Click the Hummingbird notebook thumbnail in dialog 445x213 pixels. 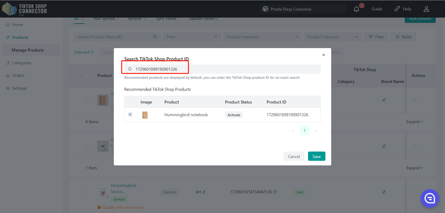pos(145,115)
